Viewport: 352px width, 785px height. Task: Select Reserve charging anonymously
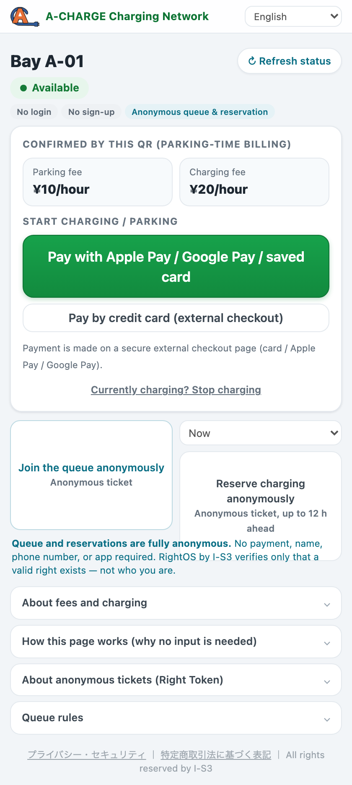coord(261,506)
